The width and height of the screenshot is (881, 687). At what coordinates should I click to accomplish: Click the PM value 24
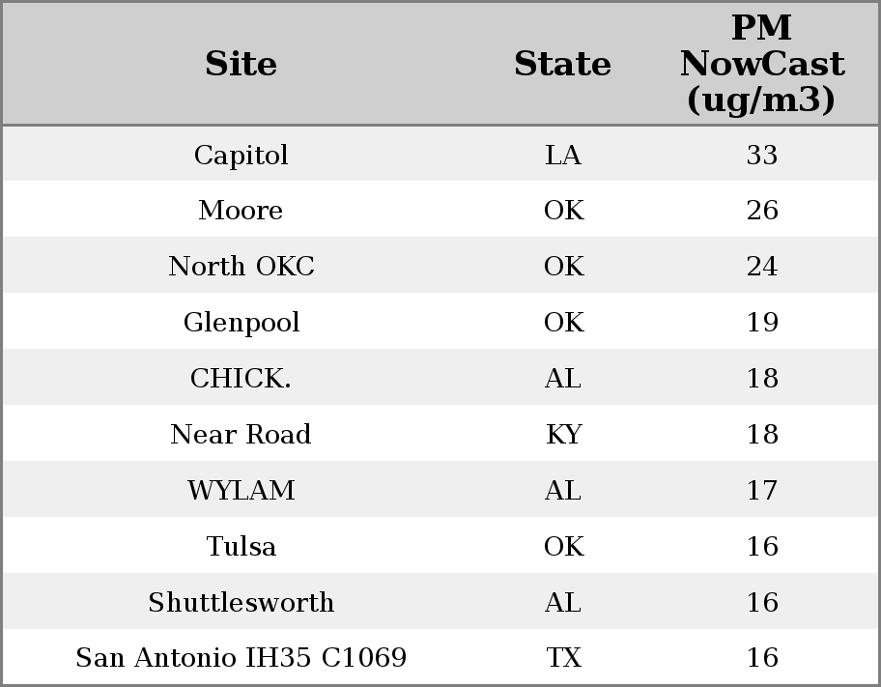[x=761, y=267]
